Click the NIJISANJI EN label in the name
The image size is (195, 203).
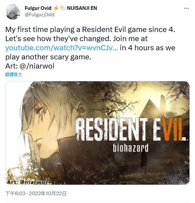[x=82, y=8]
